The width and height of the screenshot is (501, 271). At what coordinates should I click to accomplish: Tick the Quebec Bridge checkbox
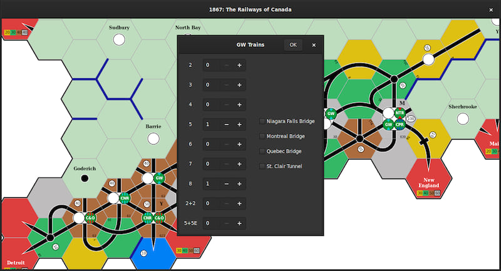(262, 151)
